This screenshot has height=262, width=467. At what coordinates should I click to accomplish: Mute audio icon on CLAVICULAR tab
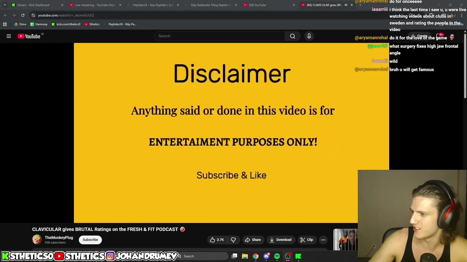[x=346, y=5]
